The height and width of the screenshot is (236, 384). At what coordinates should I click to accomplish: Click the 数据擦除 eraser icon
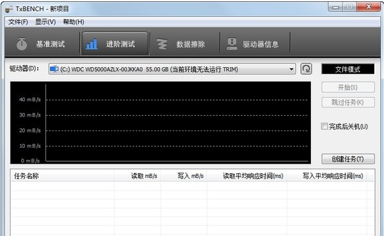(x=162, y=44)
